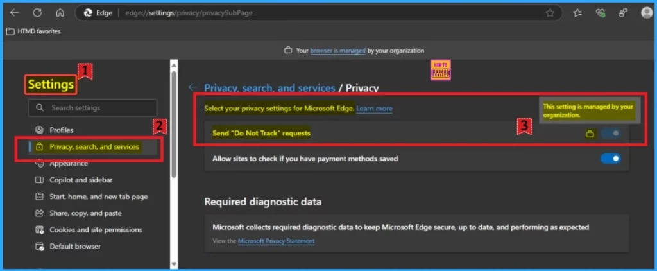Screen dimensions: 657x271
Task: Click the "Send Do Not Track requests" label
Action: click(261, 134)
